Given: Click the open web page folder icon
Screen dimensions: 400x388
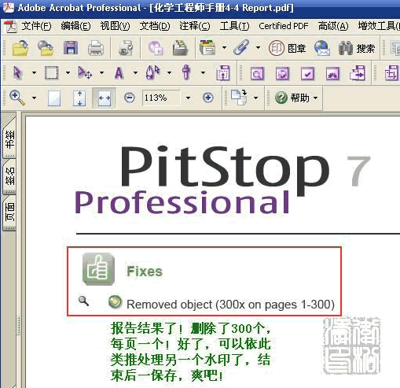Looking at the screenshot, I should [46, 48].
